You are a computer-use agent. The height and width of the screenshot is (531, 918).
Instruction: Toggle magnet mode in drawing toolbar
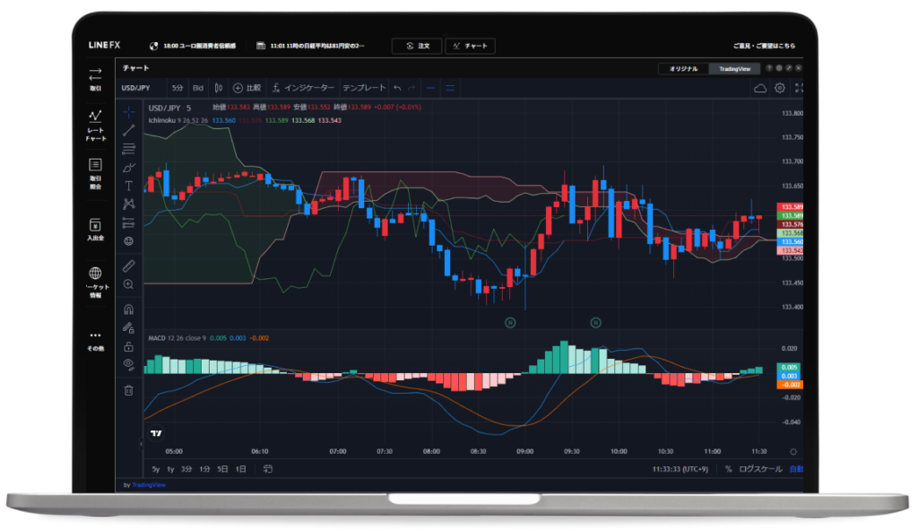point(128,309)
